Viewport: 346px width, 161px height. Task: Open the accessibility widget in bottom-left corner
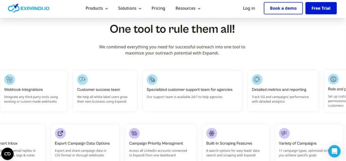tap(7, 154)
